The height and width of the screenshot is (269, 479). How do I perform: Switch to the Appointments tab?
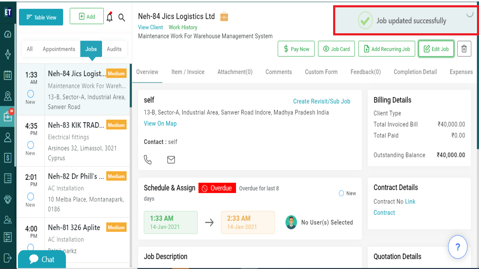point(59,49)
